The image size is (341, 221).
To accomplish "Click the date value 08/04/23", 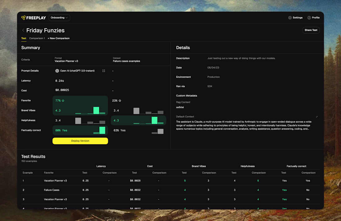I will coord(213,68).
